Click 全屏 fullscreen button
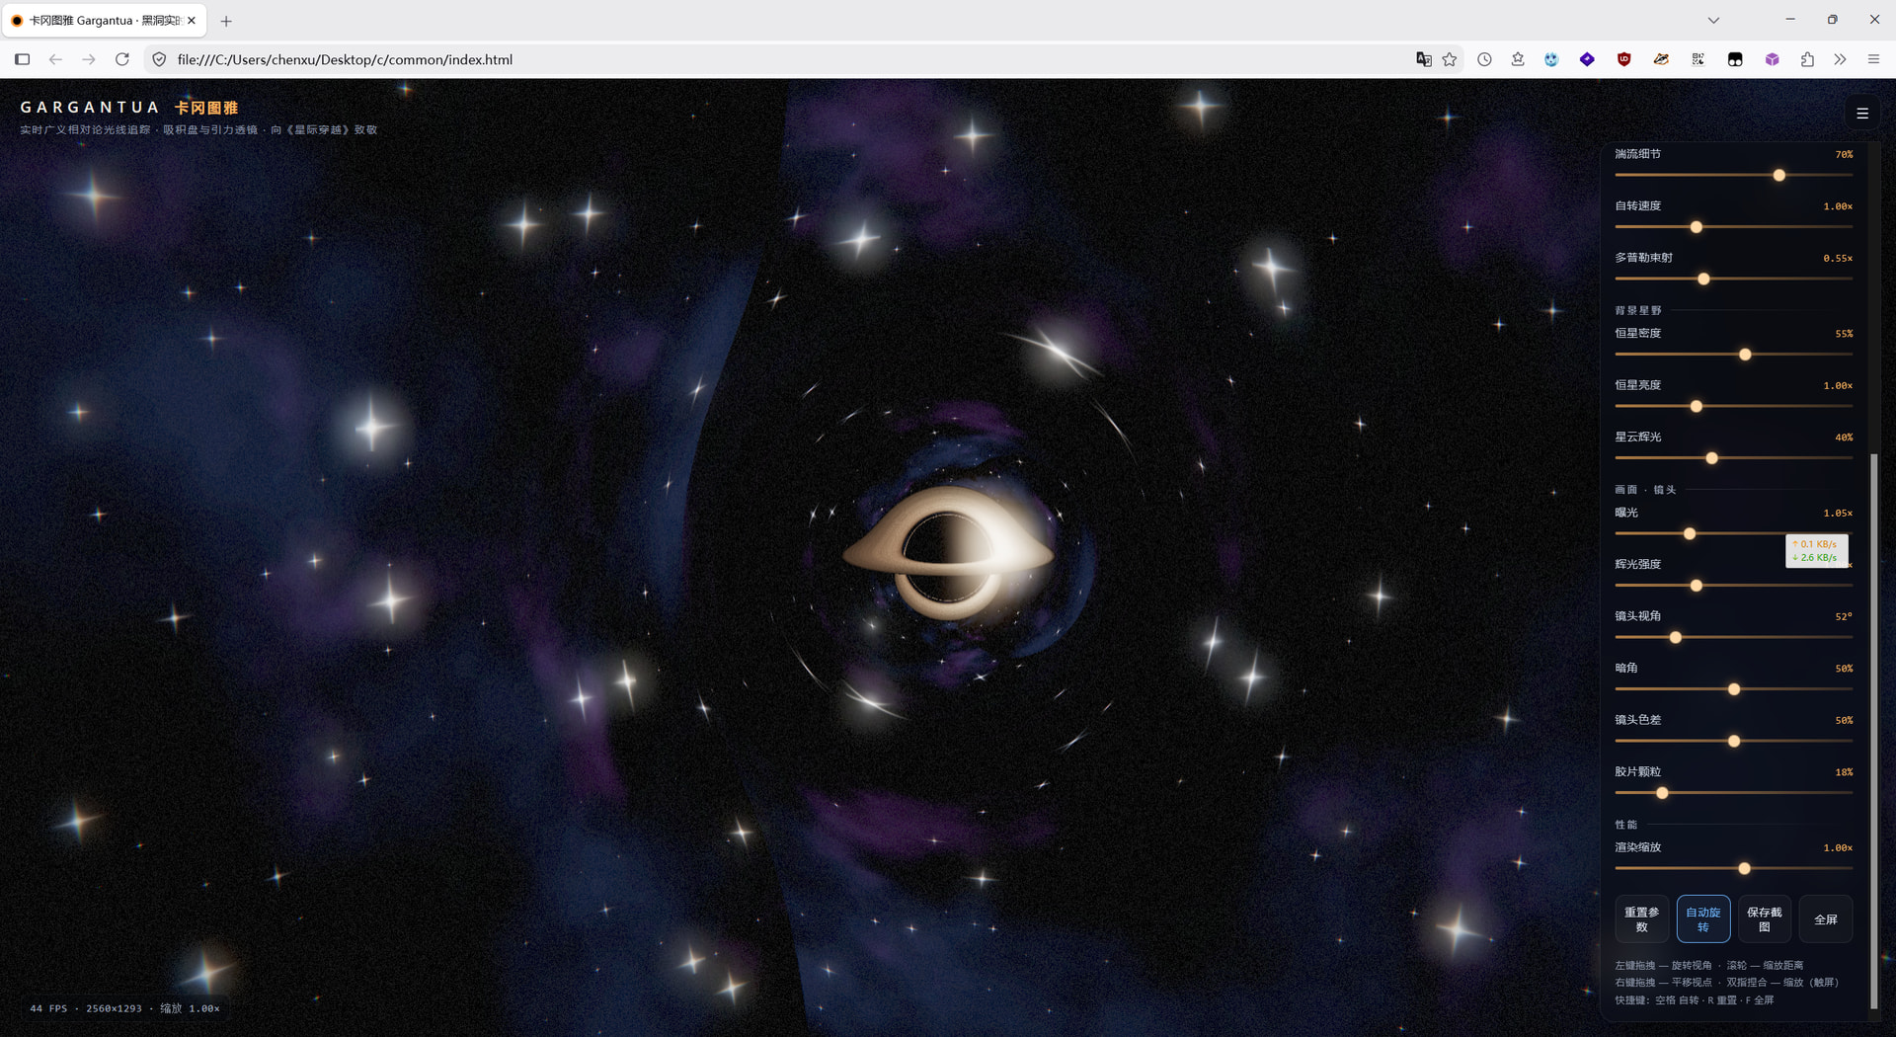Image resolution: width=1896 pixels, height=1037 pixels. click(1826, 919)
